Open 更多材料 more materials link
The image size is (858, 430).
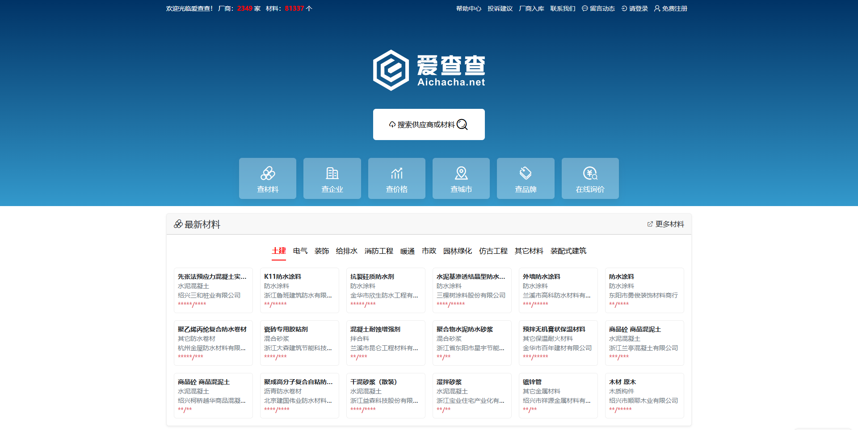point(666,224)
